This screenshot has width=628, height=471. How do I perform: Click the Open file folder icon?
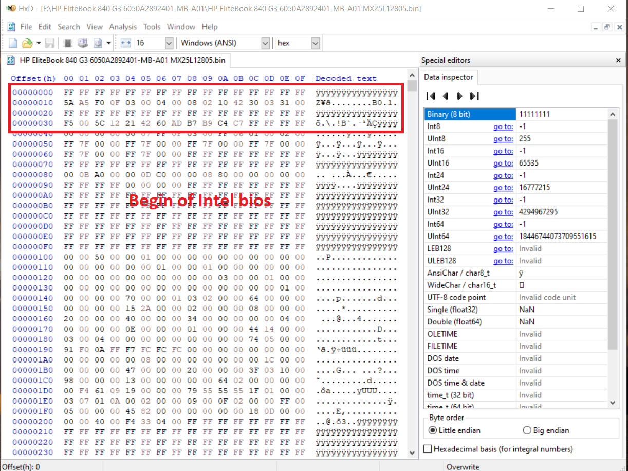pyautogui.click(x=27, y=43)
